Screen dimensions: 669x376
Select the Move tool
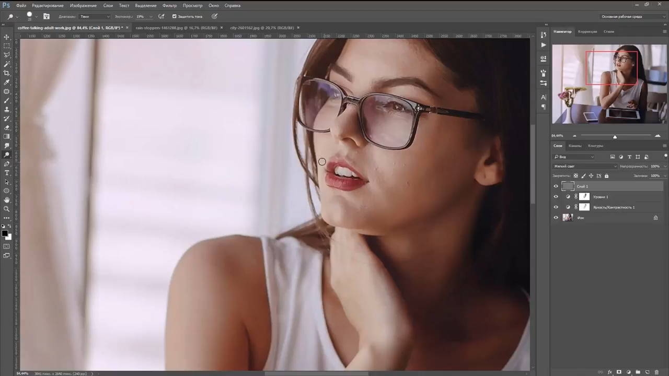click(7, 37)
